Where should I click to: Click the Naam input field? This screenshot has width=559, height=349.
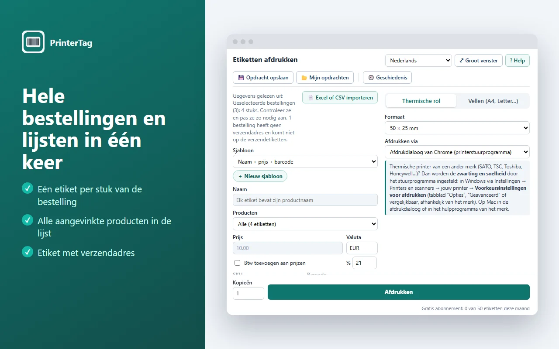pos(305,200)
